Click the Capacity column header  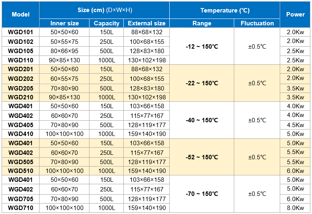point(106,23)
